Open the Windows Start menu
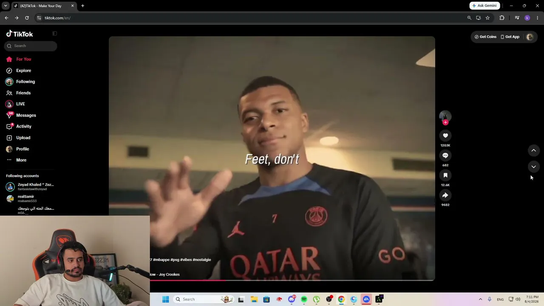544x306 pixels. pos(166,299)
